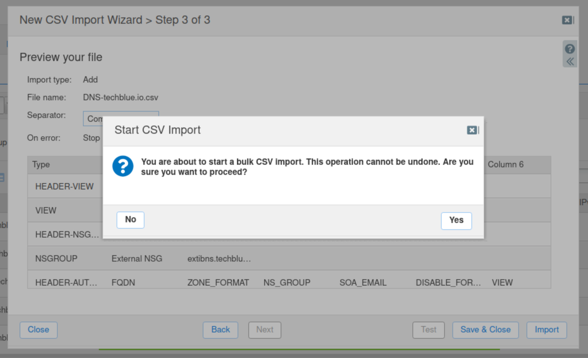Close the Start CSV Import dialog
The width and height of the screenshot is (588, 358).
point(472,130)
